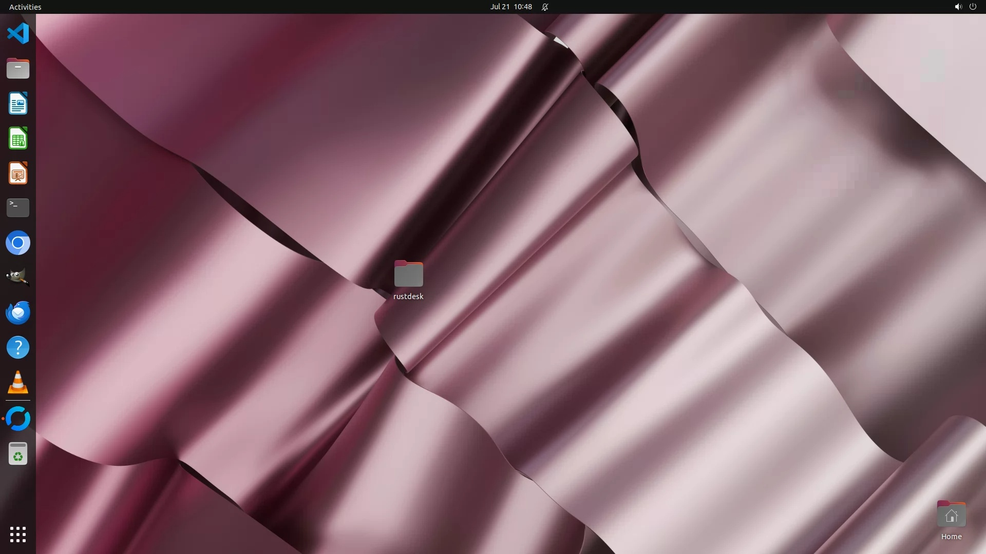Image resolution: width=986 pixels, height=554 pixels.
Task: Click the Activities overview button
Action: pyautogui.click(x=25, y=7)
